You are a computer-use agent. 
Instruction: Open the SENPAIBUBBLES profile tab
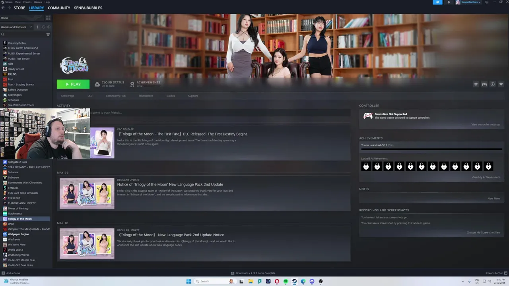88,8
